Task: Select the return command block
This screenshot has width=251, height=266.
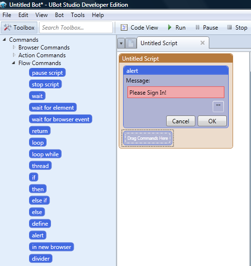Action: (x=40, y=131)
